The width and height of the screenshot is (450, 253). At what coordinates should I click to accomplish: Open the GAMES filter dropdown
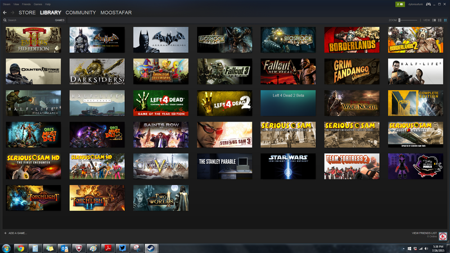pos(60,20)
